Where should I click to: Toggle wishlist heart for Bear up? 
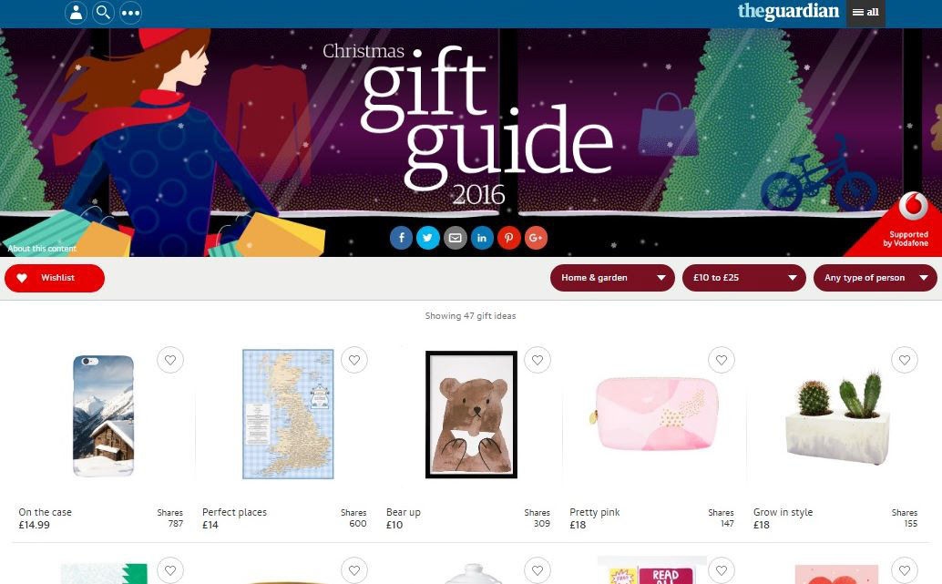(x=538, y=360)
